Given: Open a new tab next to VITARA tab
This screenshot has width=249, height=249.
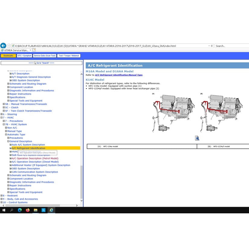Looking at the screenshot, I should (x=34, y=50).
